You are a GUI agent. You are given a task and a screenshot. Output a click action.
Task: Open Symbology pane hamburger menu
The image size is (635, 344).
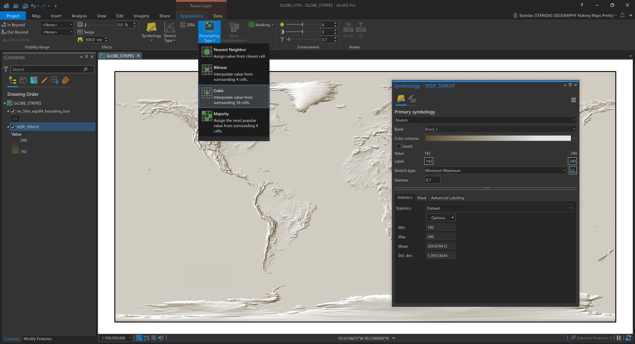pyautogui.click(x=573, y=100)
